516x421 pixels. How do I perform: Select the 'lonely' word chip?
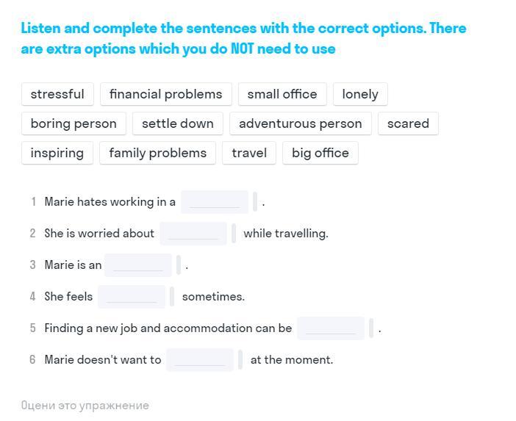360,94
